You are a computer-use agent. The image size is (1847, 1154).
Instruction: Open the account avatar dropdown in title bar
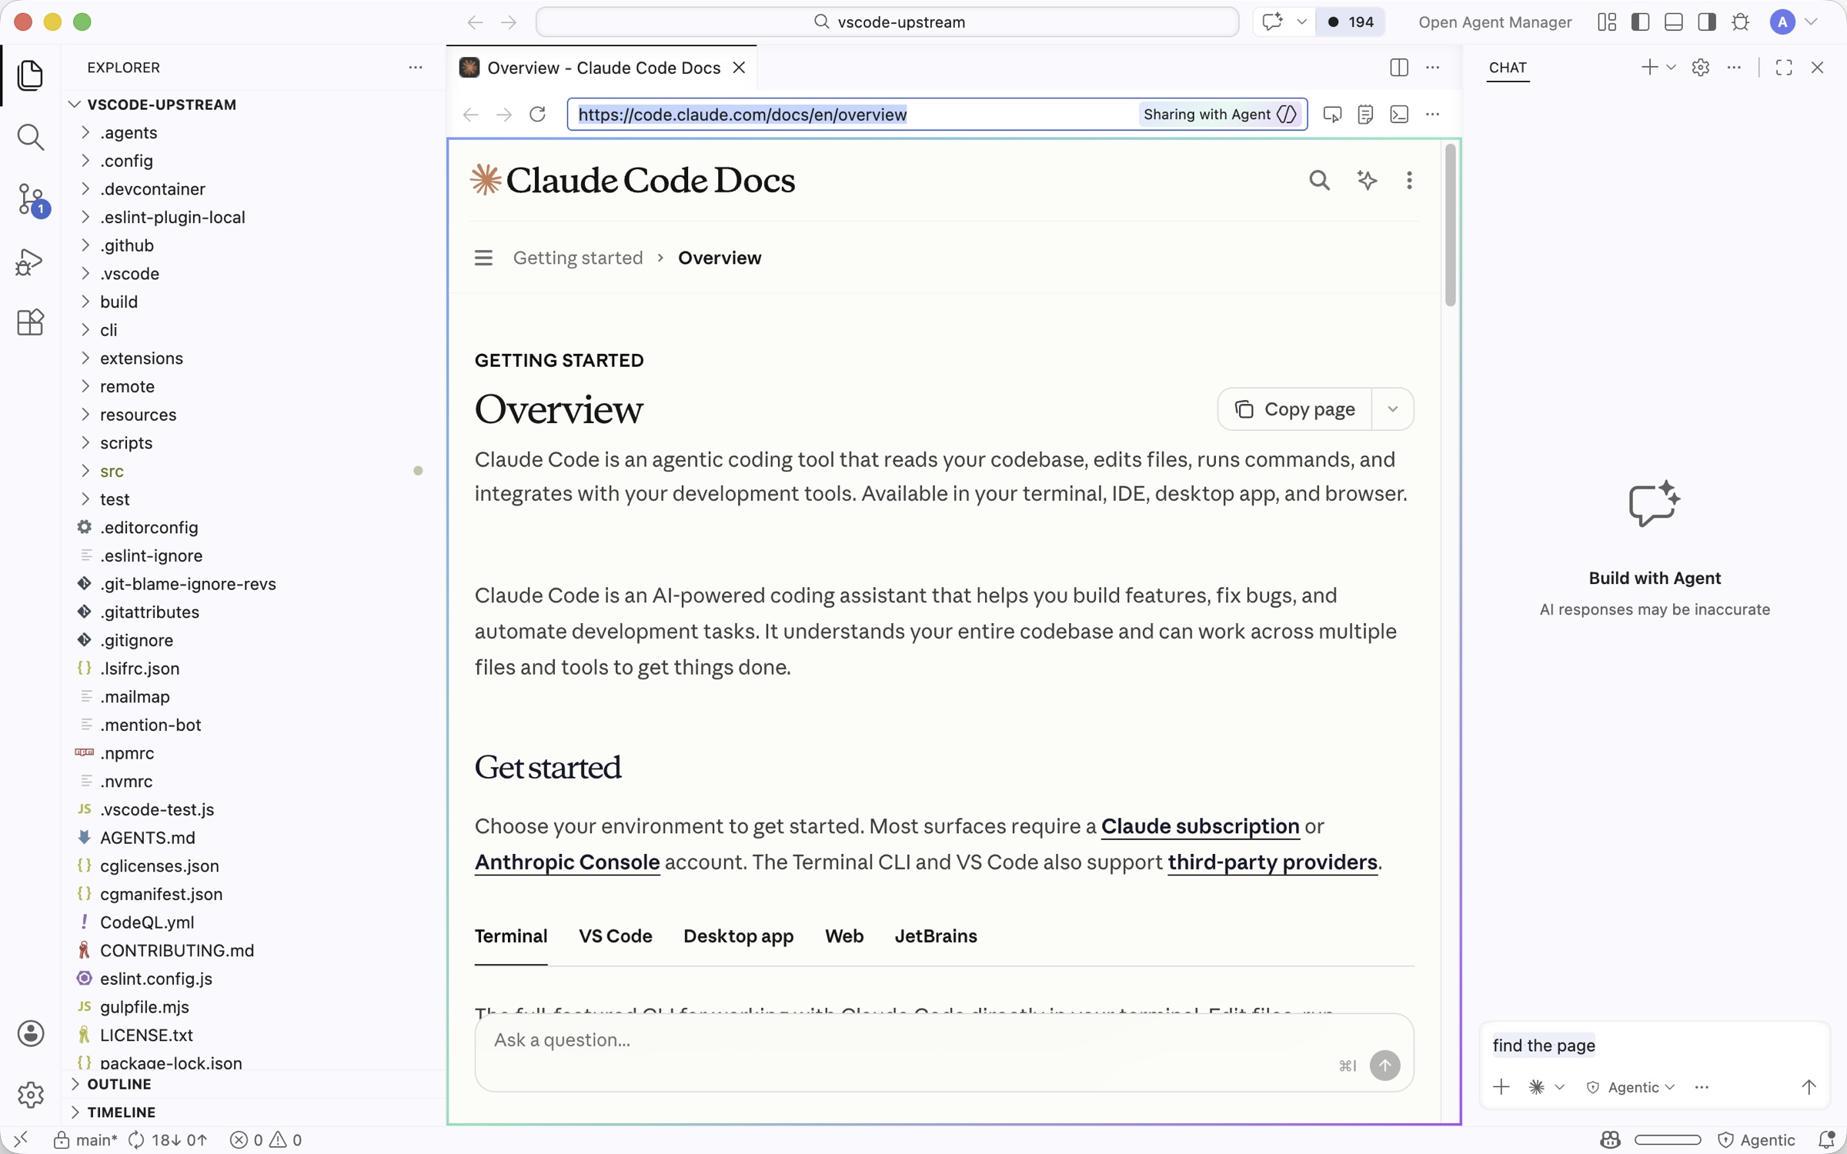pos(1795,22)
